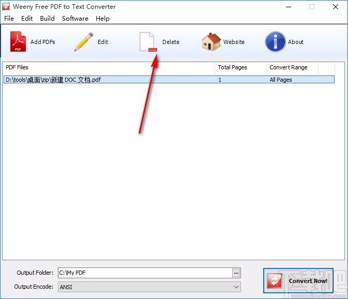Open the Build menu
The height and width of the screenshot is (299, 348).
click(x=47, y=19)
